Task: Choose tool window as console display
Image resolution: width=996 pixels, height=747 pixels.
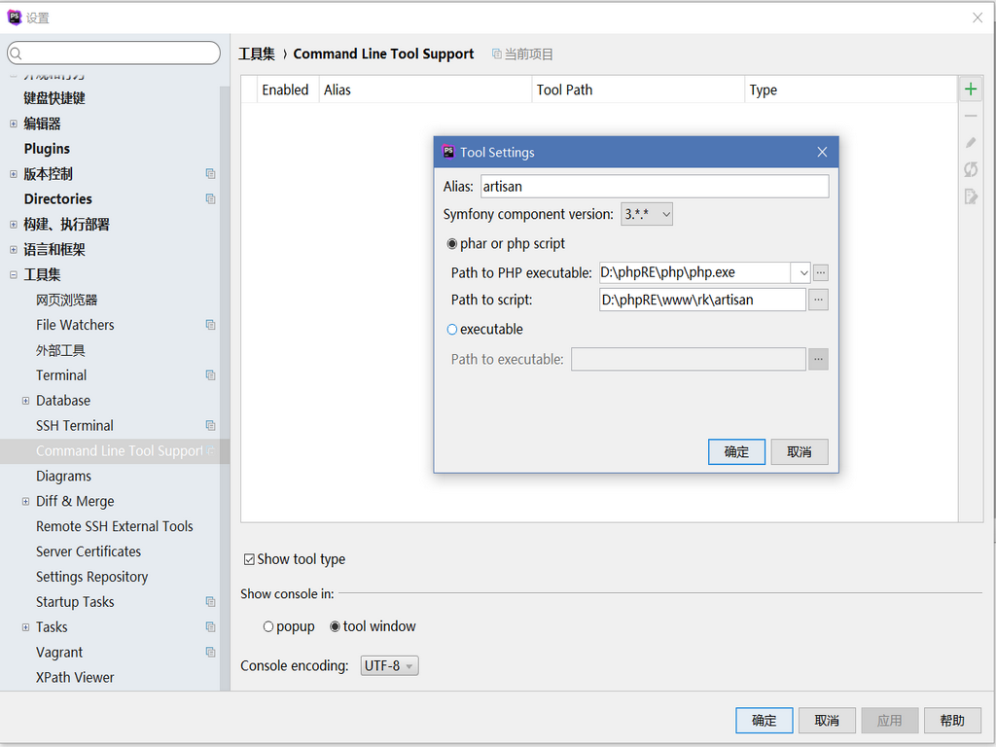Action: pyautogui.click(x=335, y=627)
